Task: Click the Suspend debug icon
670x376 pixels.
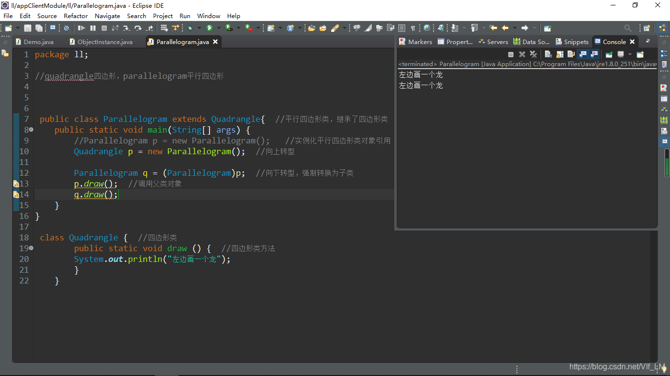Action: click(x=93, y=28)
